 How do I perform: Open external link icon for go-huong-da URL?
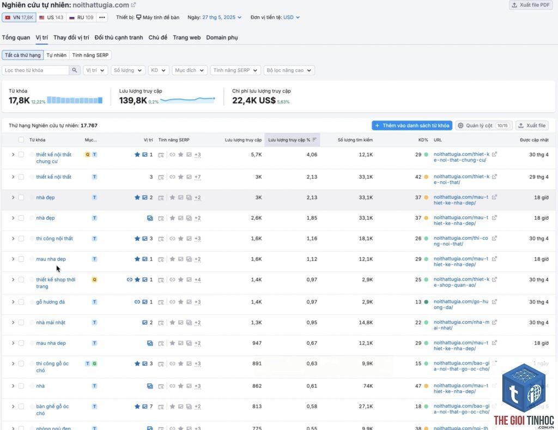click(494, 301)
